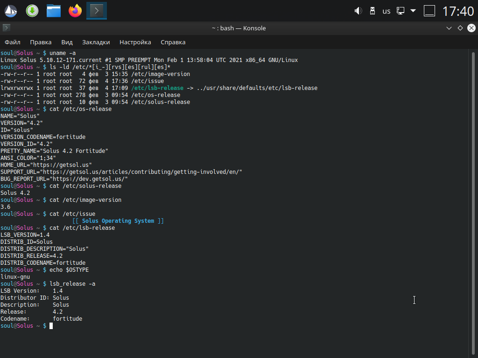Minimize the Konsole window
478x358 pixels.
click(x=449, y=28)
